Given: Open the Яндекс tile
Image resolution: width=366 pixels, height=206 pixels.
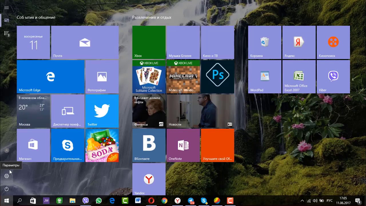Looking at the screenshot, I should [x=299, y=42].
